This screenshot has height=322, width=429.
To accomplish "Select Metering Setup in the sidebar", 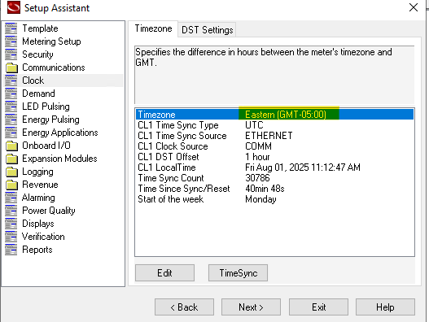I will click(x=51, y=41).
